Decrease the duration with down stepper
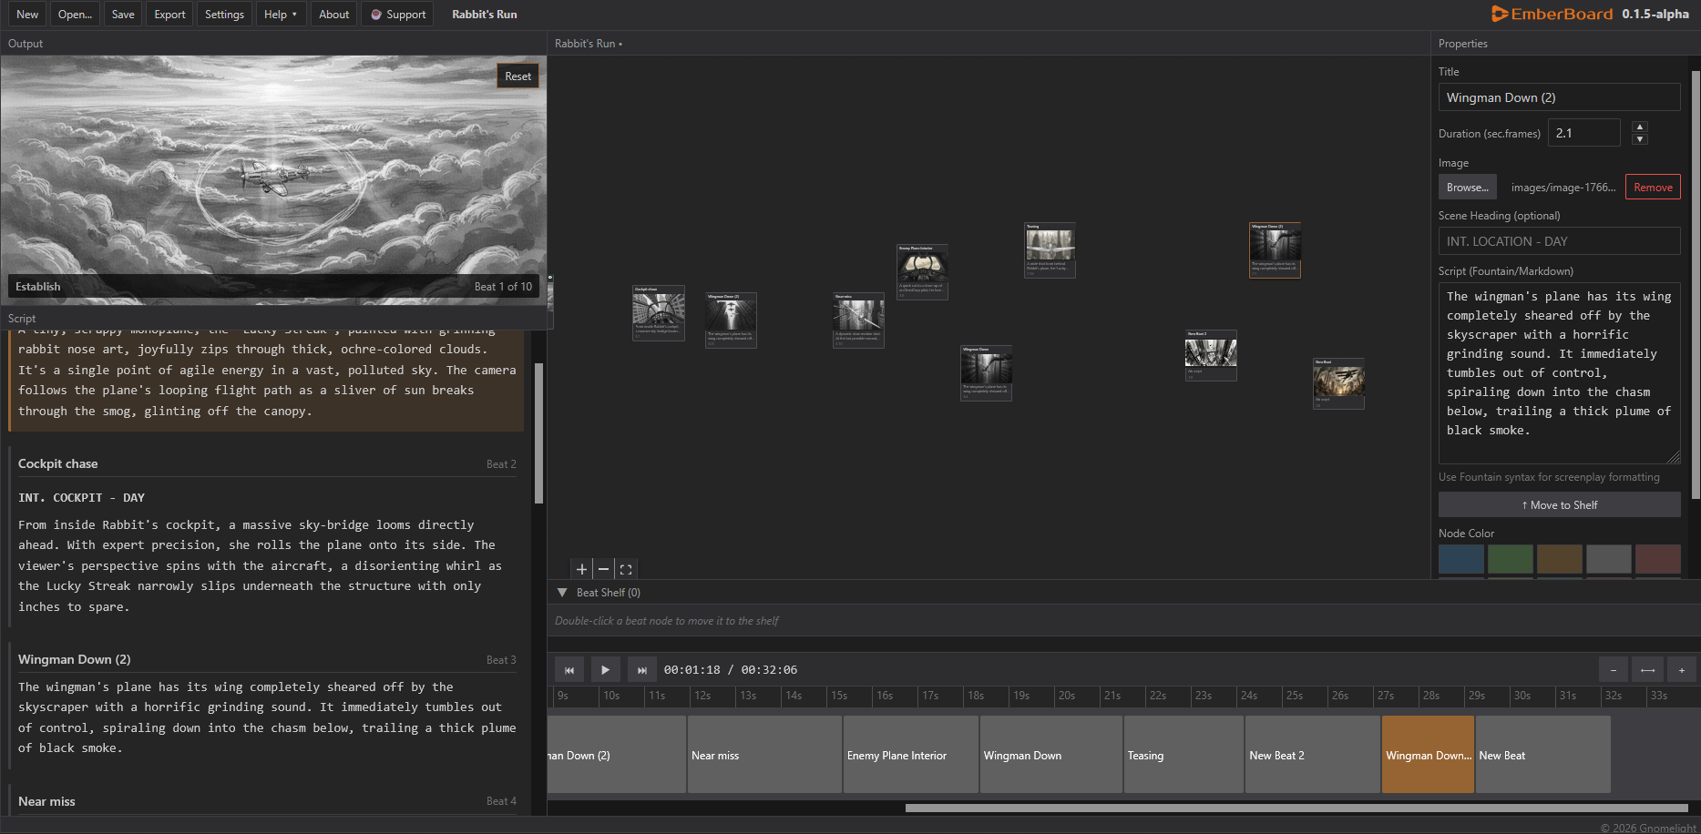Screen dimensions: 1701x834 pos(1640,139)
